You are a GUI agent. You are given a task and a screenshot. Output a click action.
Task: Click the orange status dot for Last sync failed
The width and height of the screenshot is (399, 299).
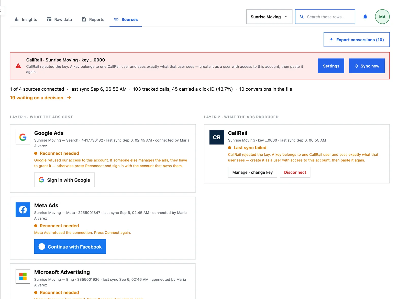click(x=230, y=148)
